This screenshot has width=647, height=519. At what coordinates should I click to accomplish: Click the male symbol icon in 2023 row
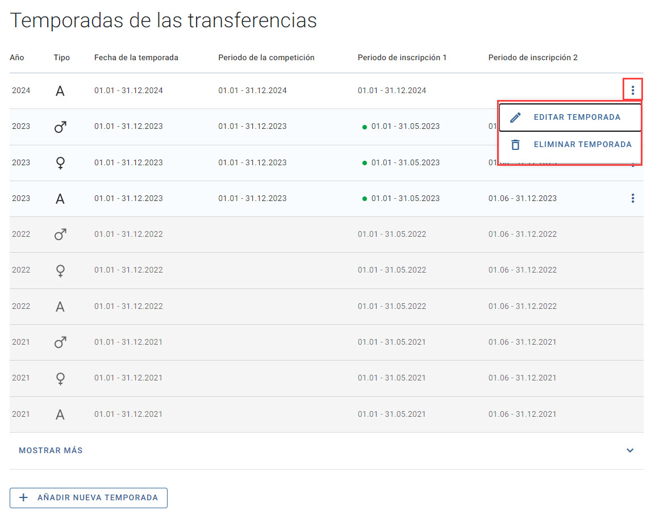(x=60, y=127)
